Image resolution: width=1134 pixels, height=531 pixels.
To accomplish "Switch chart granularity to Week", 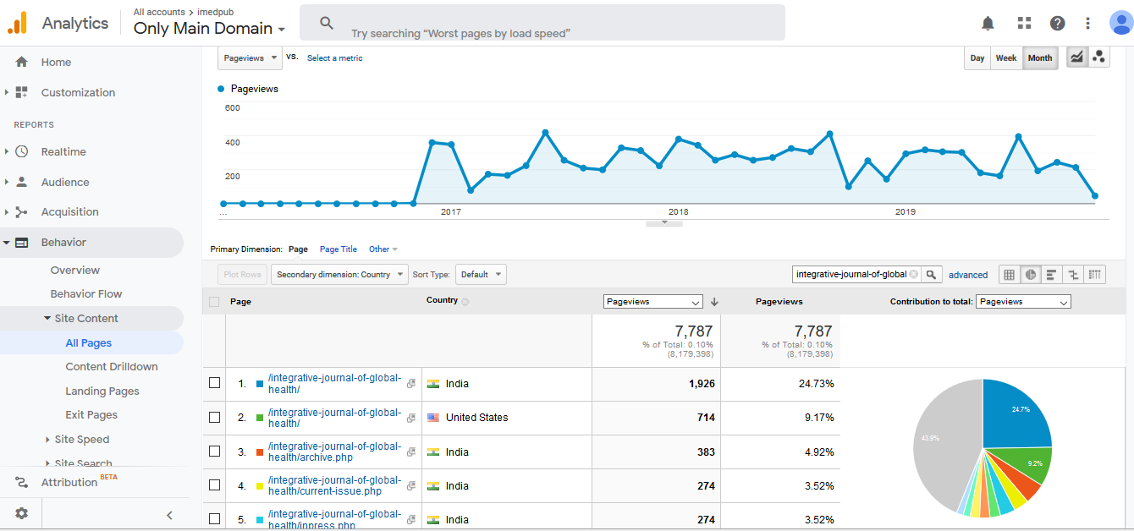I will tap(1005, 58).
